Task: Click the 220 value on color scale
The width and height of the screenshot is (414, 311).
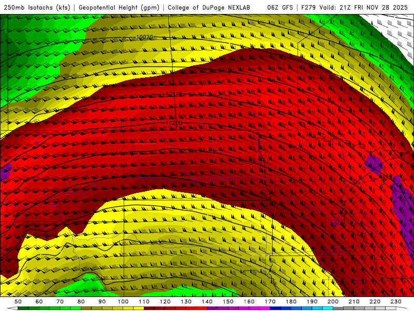Action: [375, 302]
